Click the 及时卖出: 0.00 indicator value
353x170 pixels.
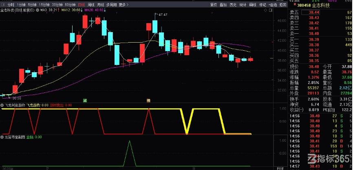point(61,105)
